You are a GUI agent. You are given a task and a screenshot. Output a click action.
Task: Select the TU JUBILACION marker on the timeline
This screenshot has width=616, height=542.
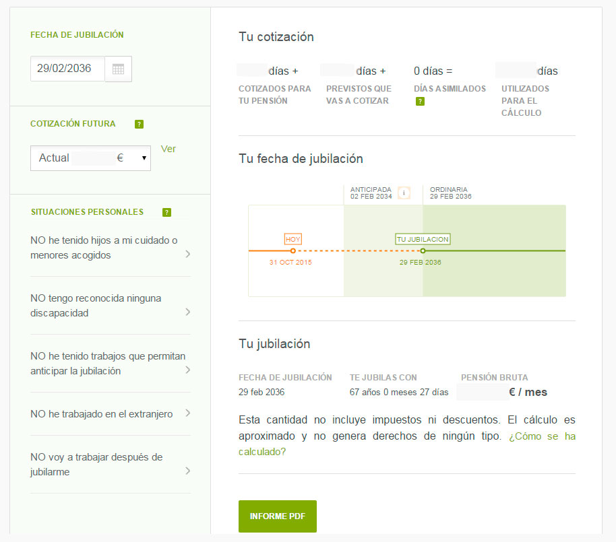pos(423,238)
